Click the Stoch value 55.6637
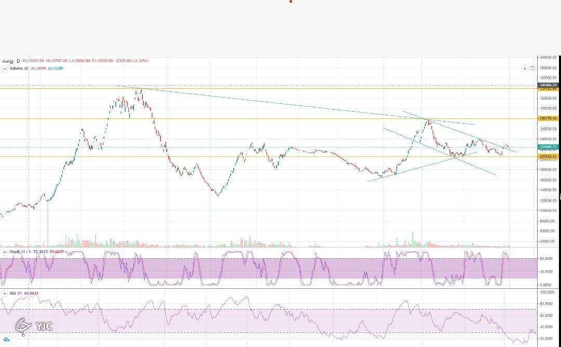The image size is (561, 347). click(57, 252)
